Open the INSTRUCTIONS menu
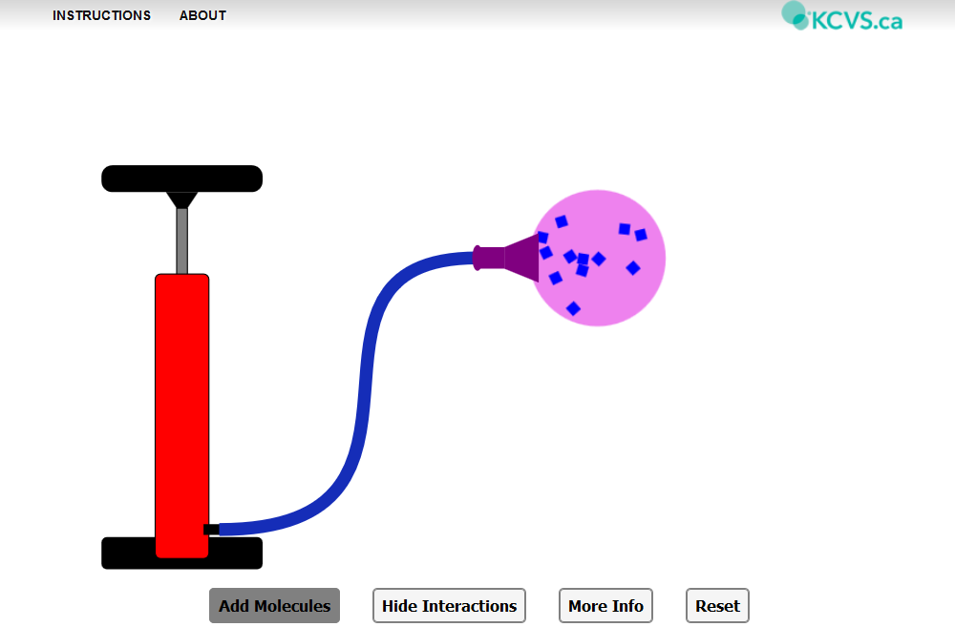The width and height of the screenshot is (955, 627). pyautogui.click(x=102, y=16)
